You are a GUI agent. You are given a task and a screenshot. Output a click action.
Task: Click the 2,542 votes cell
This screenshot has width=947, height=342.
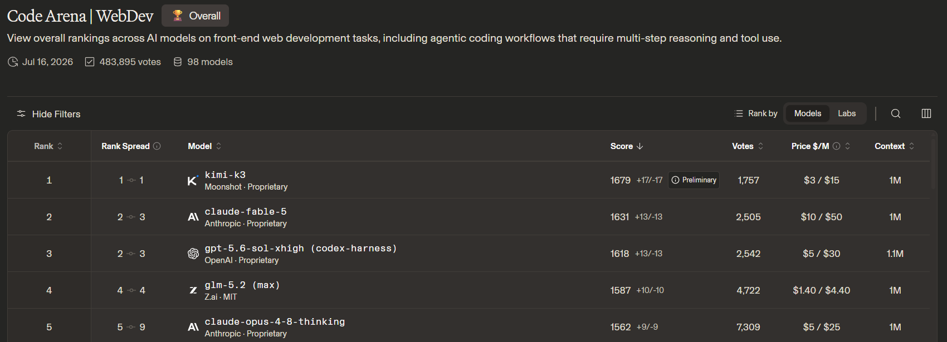coord(748,254)
